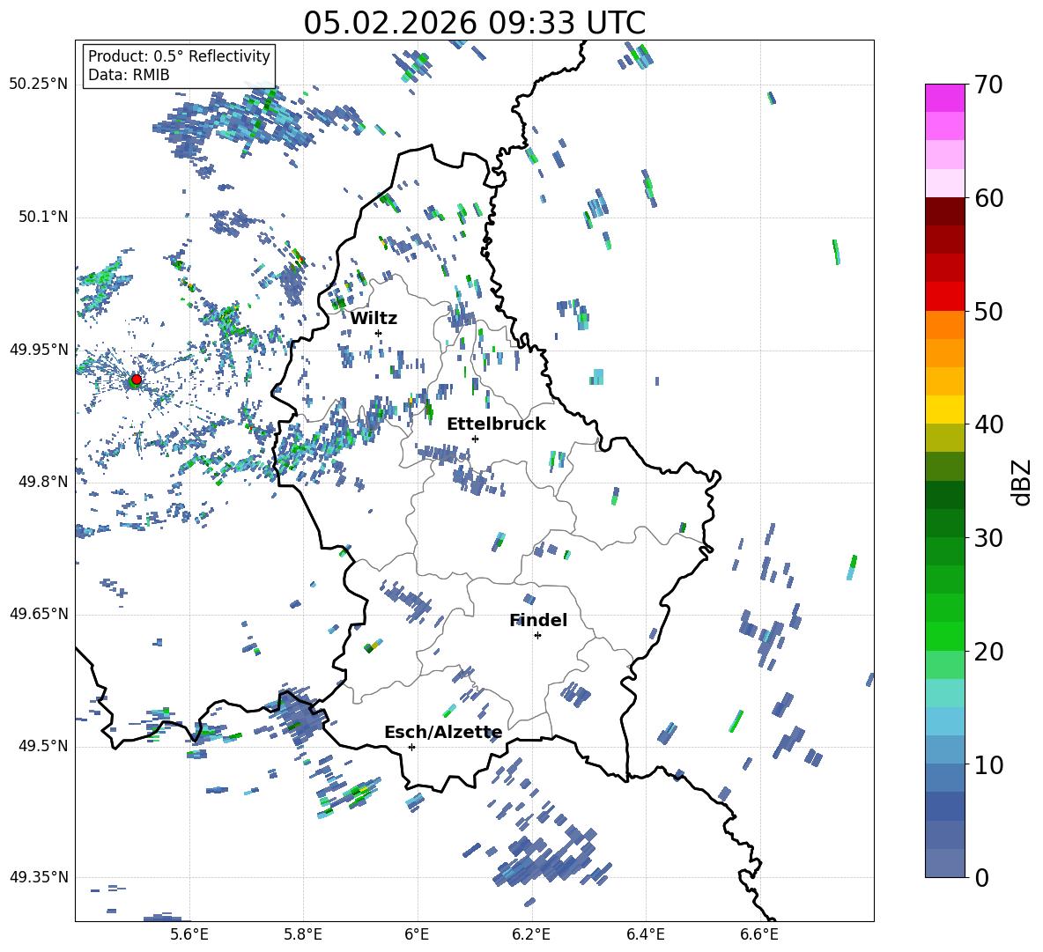Viewport: 1043px width, 952px height.
Task: Click the 50.25°N latitude label
Action: point(39,85)
